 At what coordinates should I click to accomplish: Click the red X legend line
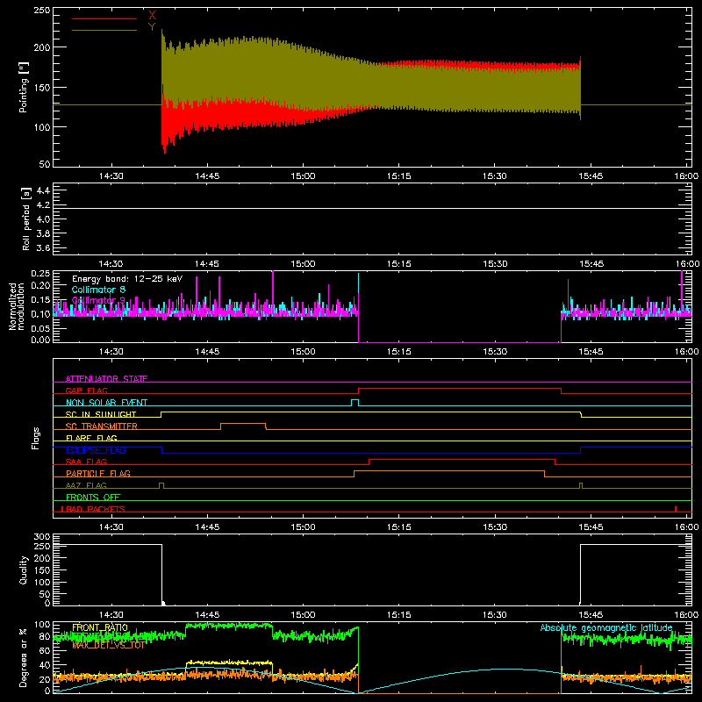coord(104,18)
